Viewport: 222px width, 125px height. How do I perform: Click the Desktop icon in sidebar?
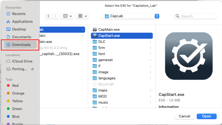tap(8, 29)
